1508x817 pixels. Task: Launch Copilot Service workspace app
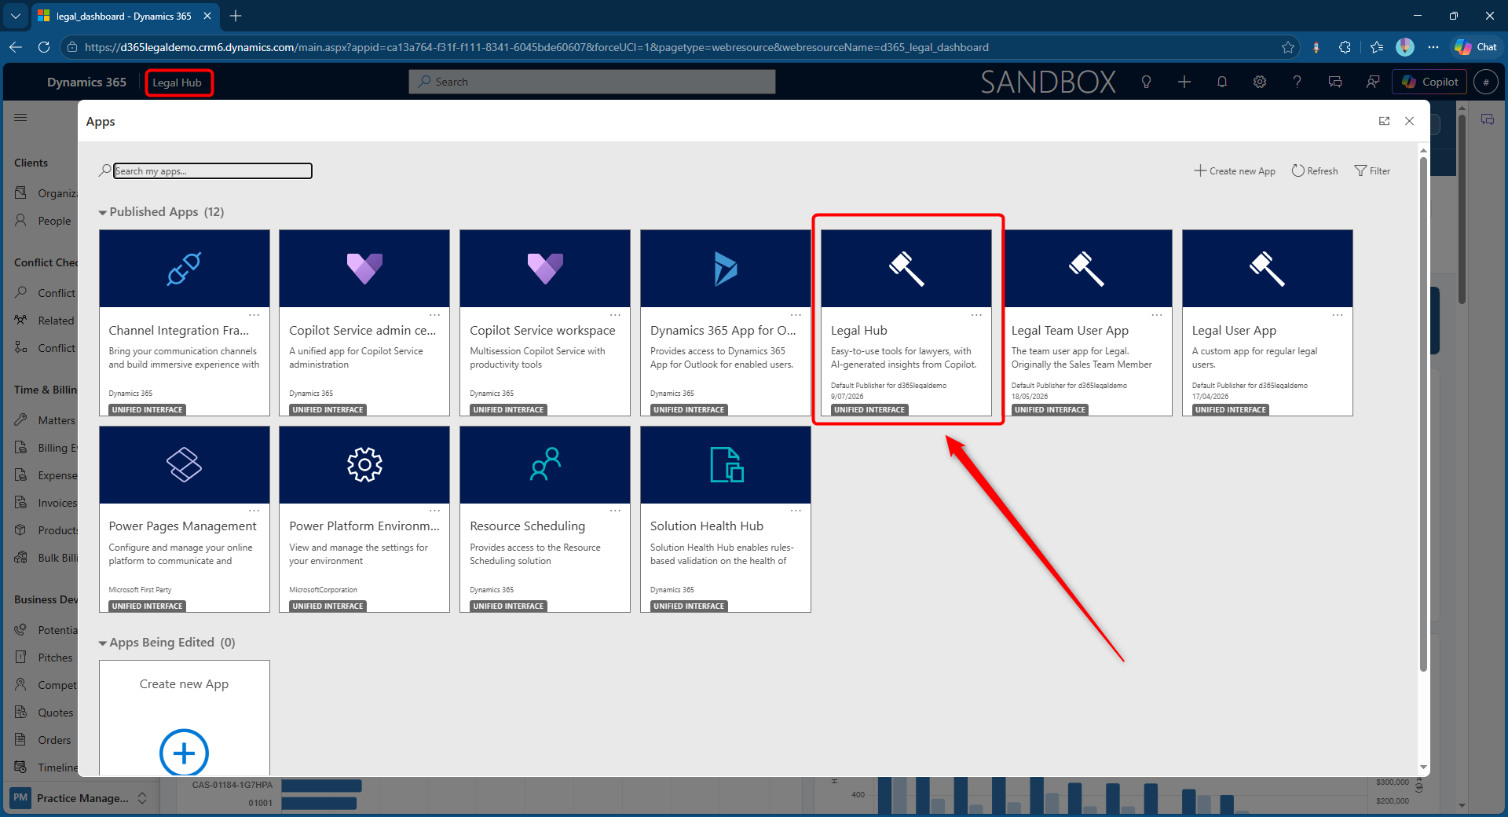click(x=545, y=323)
